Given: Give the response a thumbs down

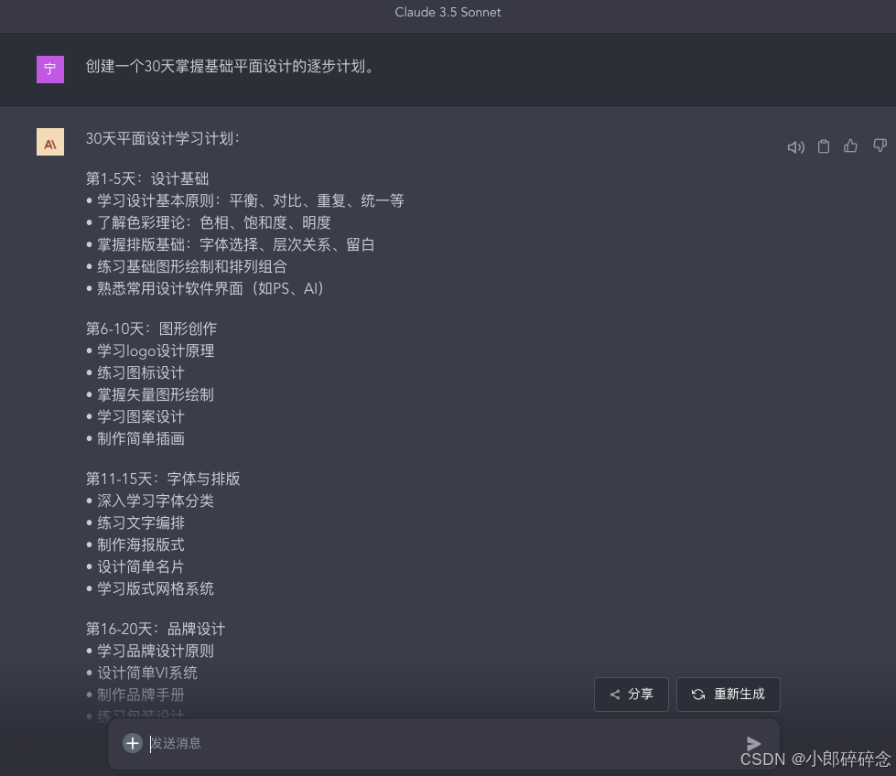Looking at the screenshot, I should point(880,145).
